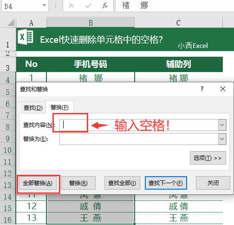
Task: Click the Excel logo in title banner
Action: click(25, 37)
